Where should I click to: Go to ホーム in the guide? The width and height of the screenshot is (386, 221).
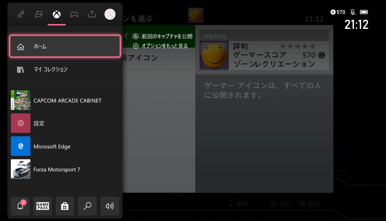point(65,46)
